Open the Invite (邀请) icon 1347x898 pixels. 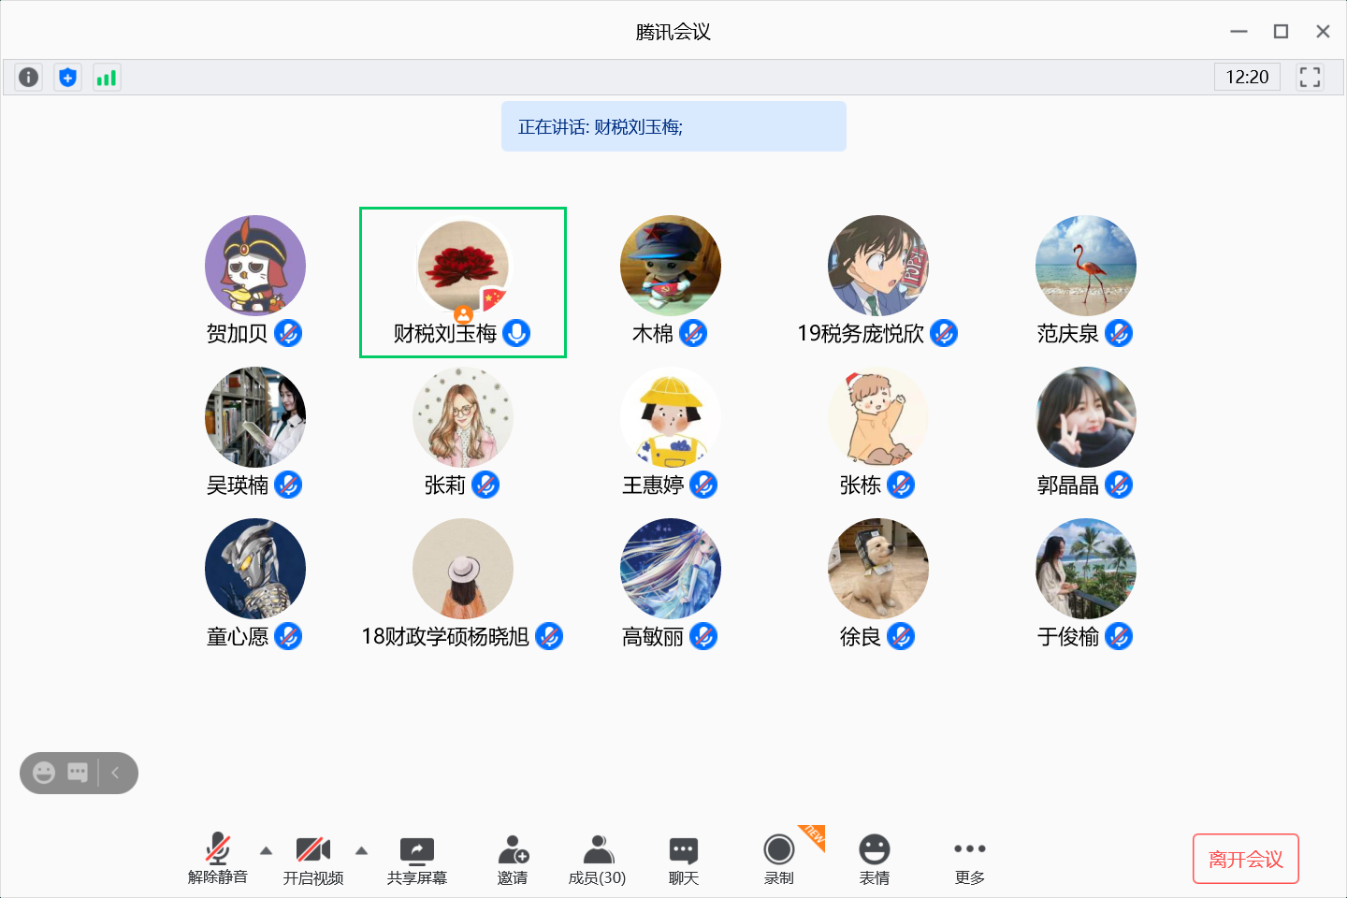pos(513,860)
